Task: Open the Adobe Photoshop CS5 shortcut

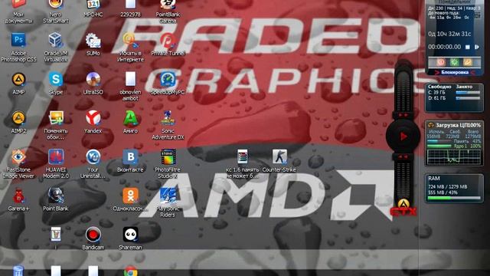Action: pyautogui.click(x=18, y=40)
